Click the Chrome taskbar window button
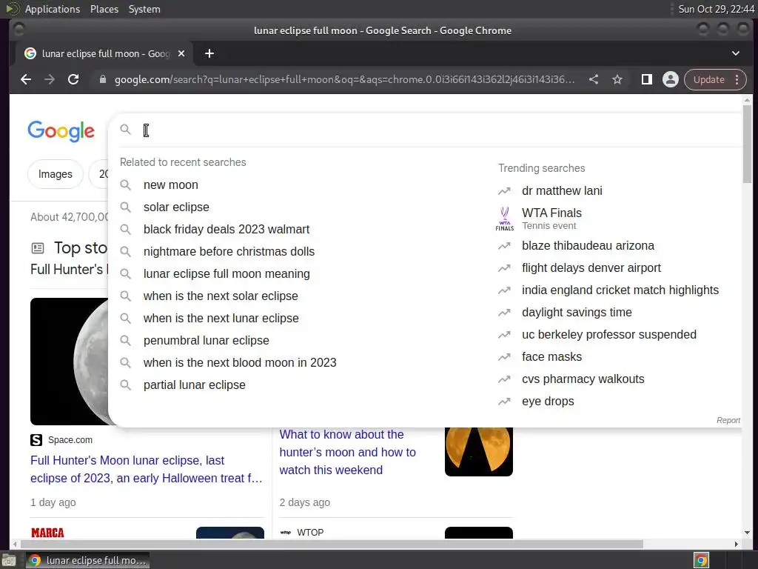Image resolution: width=758 pixels, height=569 pixels. 87,560
